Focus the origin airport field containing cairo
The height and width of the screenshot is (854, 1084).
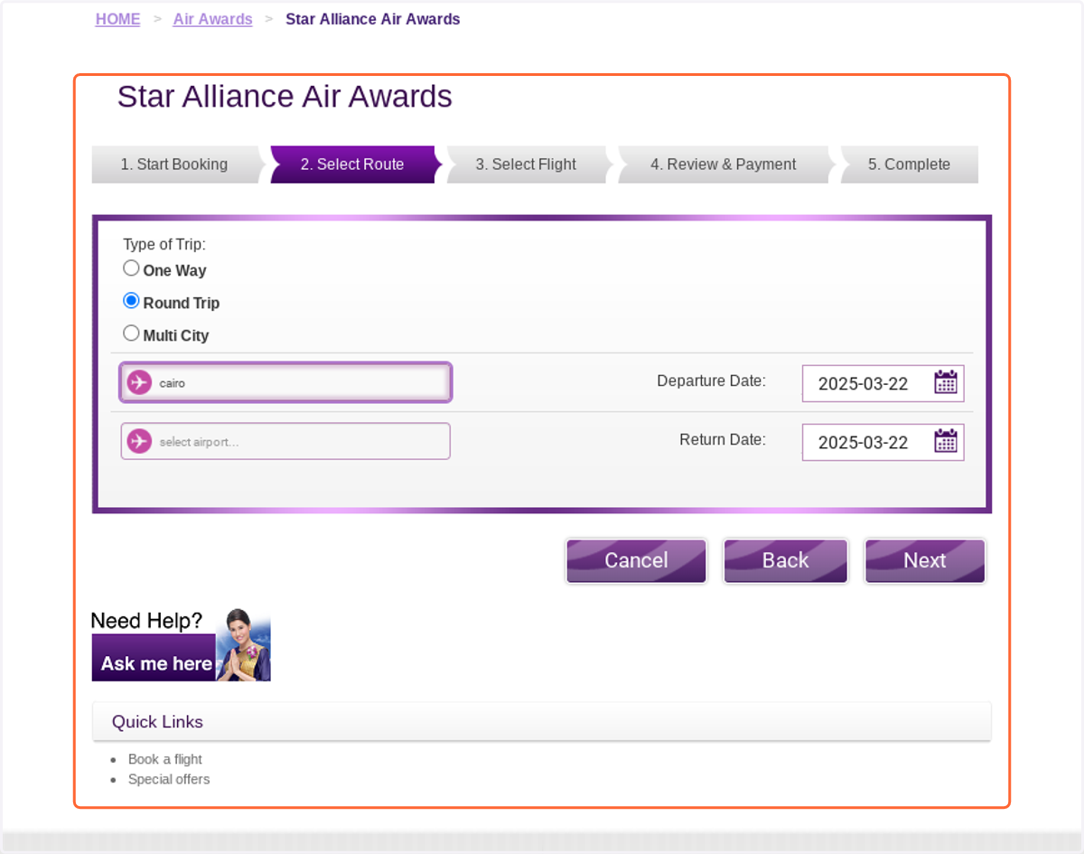point(285,382)
